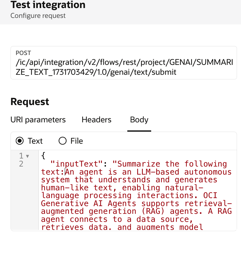Collapse the JSON block at line 1
241x254 pixels.
click(28, 156)
